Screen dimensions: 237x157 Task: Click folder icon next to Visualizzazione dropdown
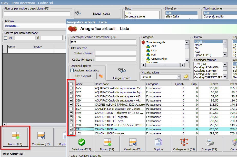click(186, 77)
